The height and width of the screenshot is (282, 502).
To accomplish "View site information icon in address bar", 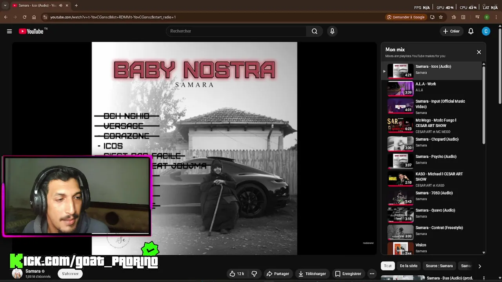I will click(45, 17).
